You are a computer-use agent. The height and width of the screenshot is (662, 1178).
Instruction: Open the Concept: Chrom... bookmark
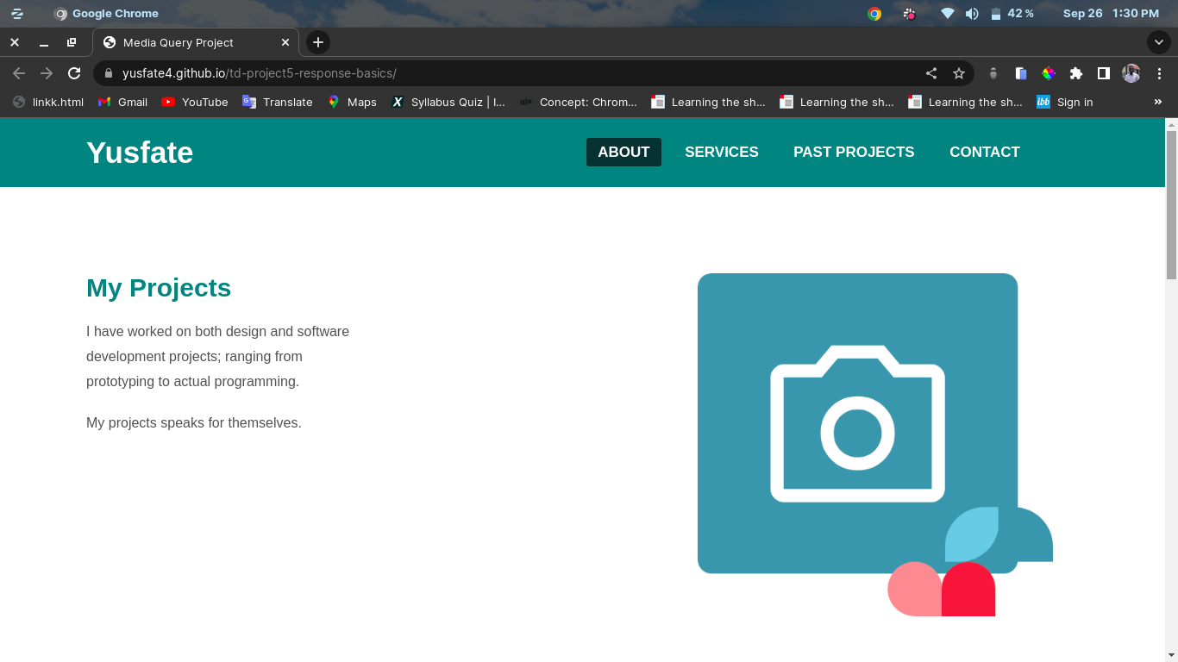point(578,102)
